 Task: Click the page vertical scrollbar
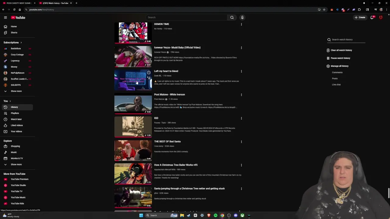(388, 193)
